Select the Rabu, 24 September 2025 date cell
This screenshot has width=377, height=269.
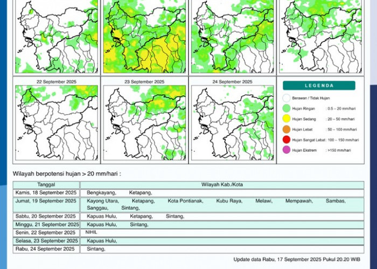point(46,249)
